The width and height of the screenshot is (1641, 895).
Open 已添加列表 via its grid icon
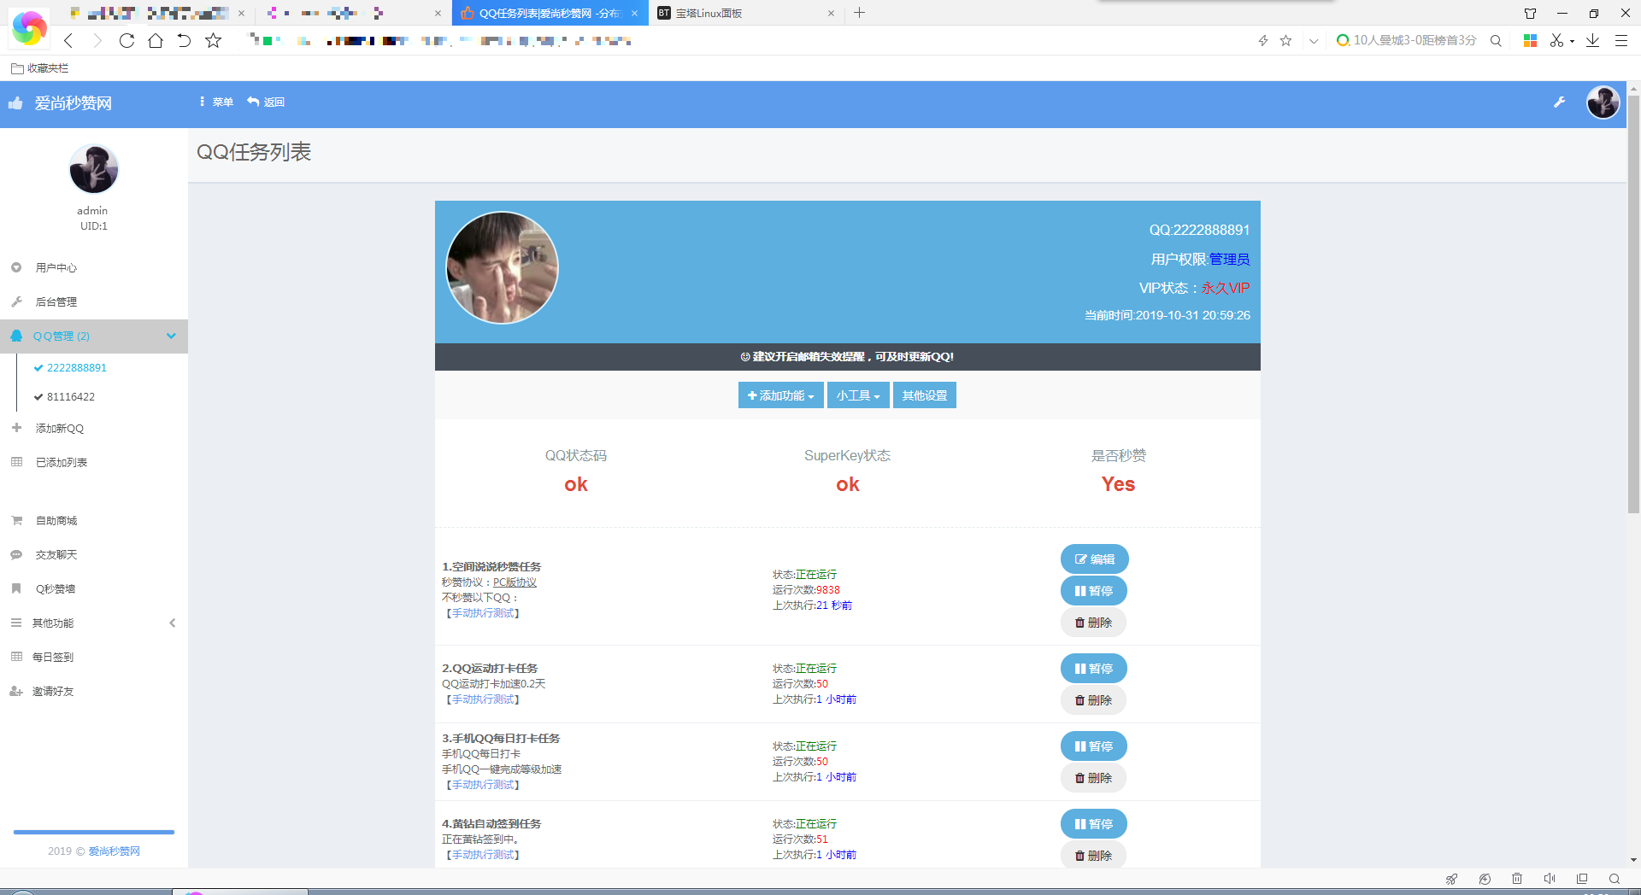(15, 462)
